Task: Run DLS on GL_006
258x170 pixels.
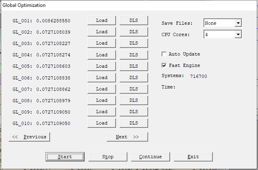Action: (x=134, y=77)
